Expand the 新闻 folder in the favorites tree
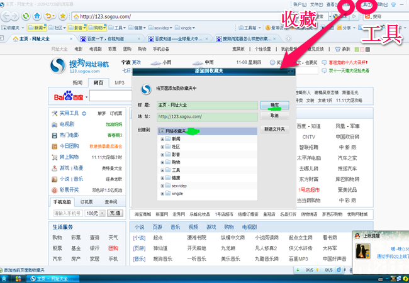 click(x=162, y=139)
